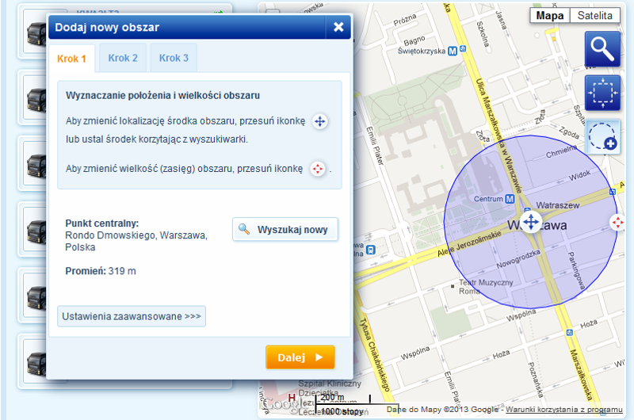Click the Rondo Dmowskiego, Warszawa address text

[x=136, y=241]
